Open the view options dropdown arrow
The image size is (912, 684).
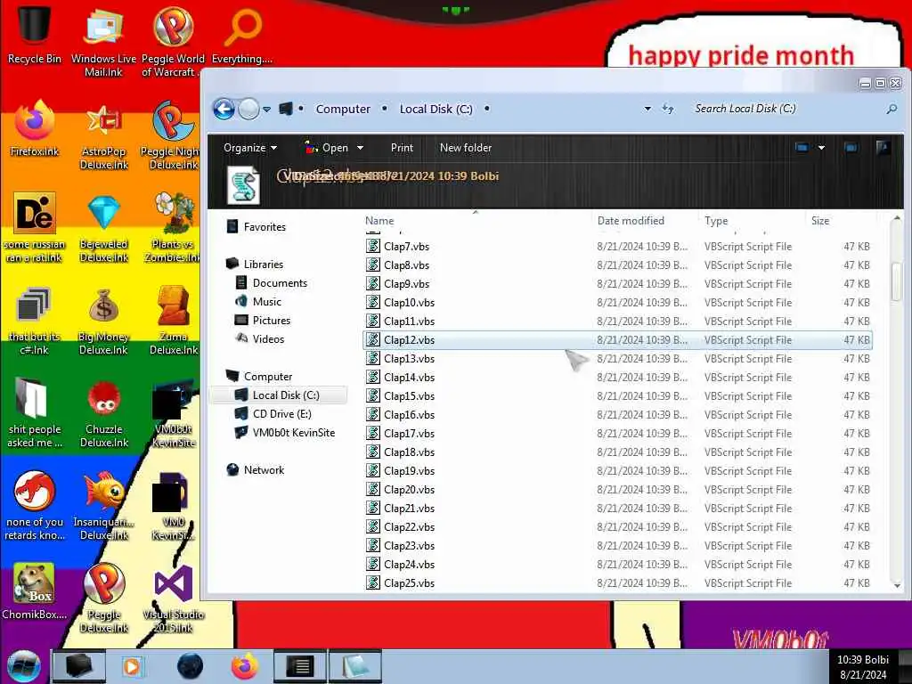tap(821, 148)
